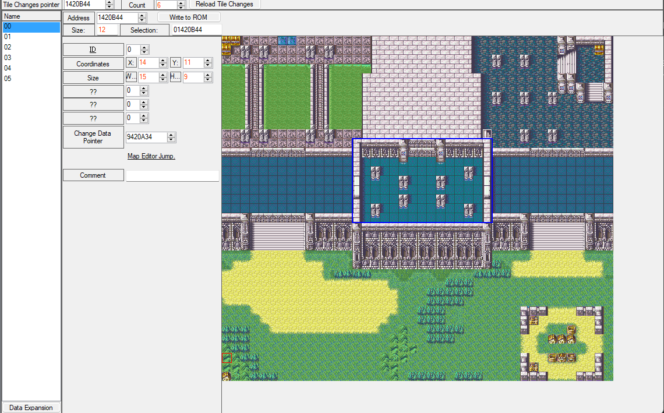This screenshot has height=413, width=664.
Task: Click the Name column header
Action: click(31, 16)
